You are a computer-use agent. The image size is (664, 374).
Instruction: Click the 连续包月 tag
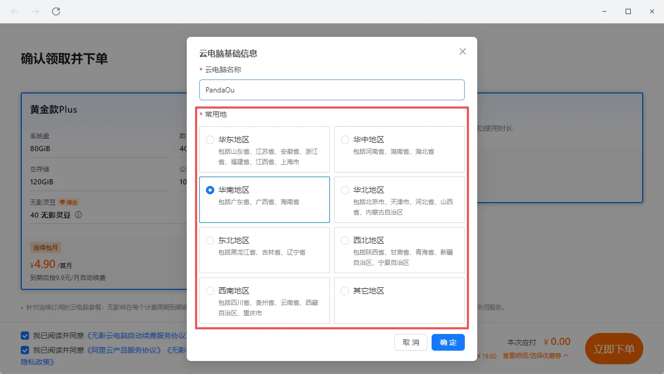[x=46, y=247]
